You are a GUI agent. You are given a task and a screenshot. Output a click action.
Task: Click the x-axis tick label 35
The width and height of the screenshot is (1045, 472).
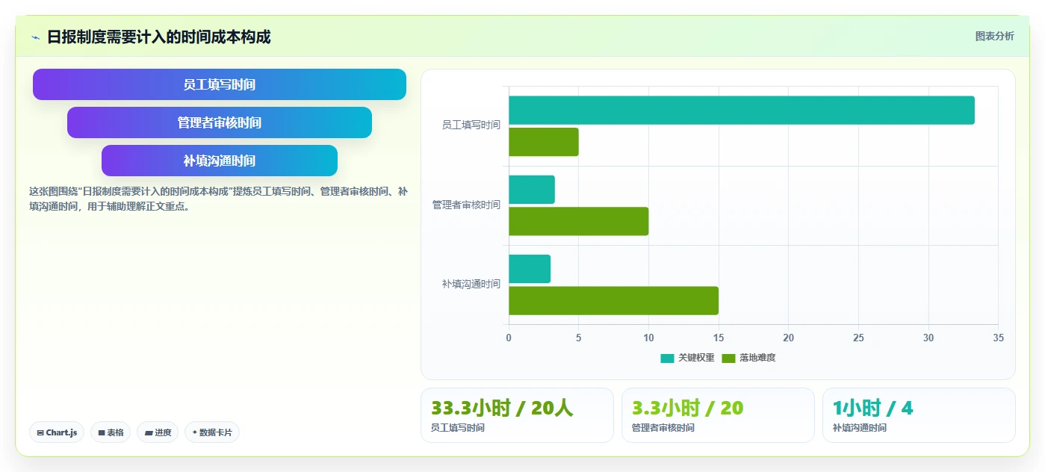click(x=998, y=338)
